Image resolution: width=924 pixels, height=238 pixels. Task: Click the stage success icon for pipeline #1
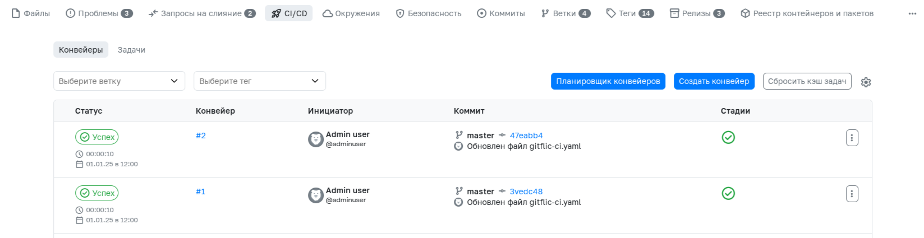(728, 193)
